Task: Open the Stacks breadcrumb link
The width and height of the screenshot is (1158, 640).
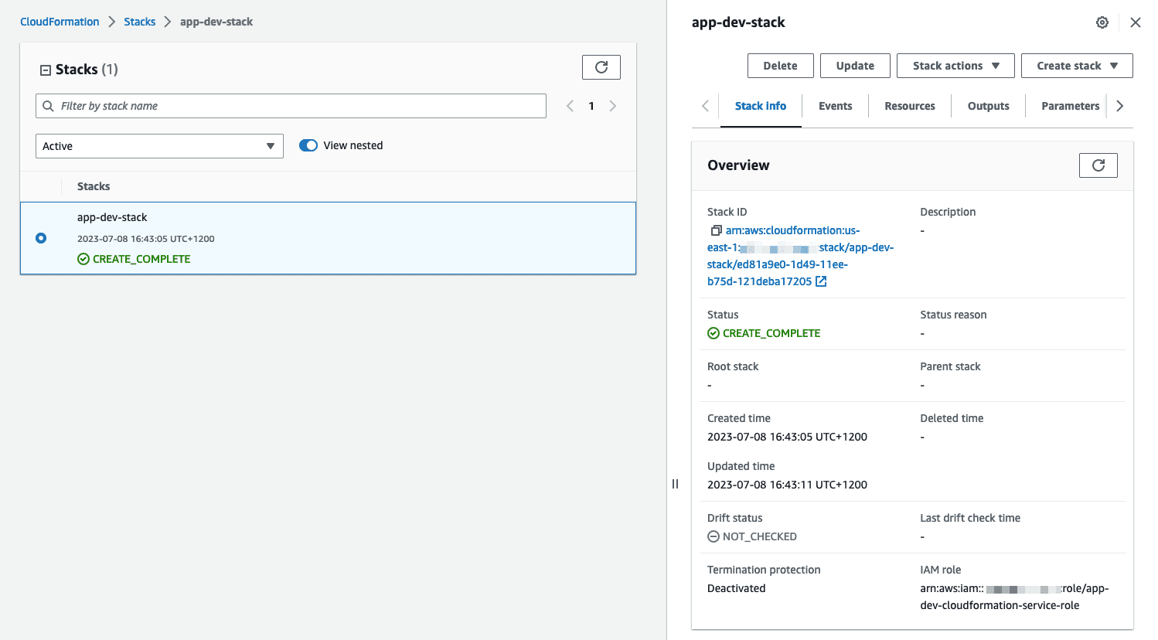Action: pos(140,22)
